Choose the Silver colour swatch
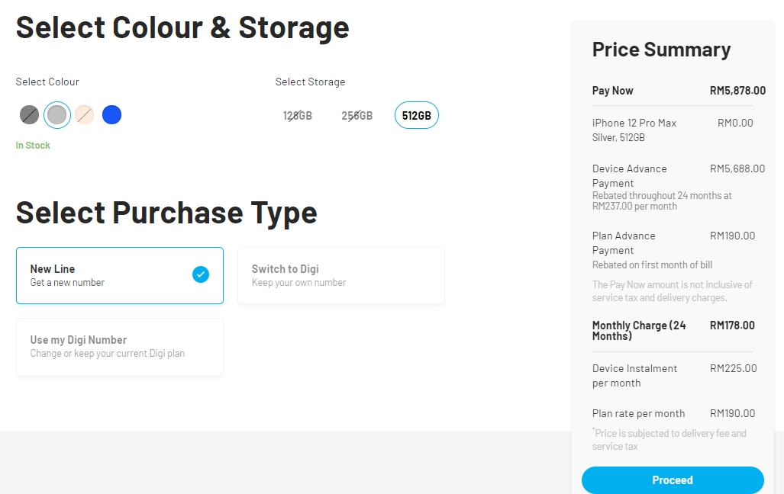The height and width of the screenshot is (494, 784). pyautogui.click(x=57, y=115)
